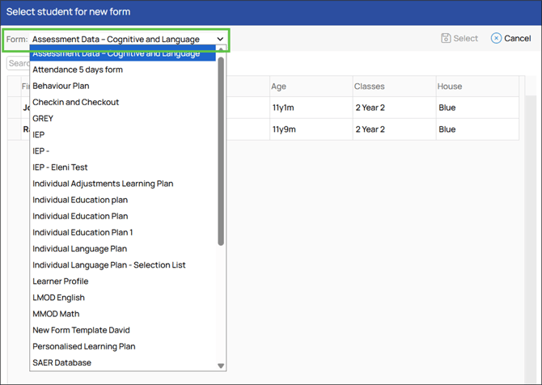This screenshot has width=542, height=385.
Task: Click the Select save icon
Action: (446, 39)
